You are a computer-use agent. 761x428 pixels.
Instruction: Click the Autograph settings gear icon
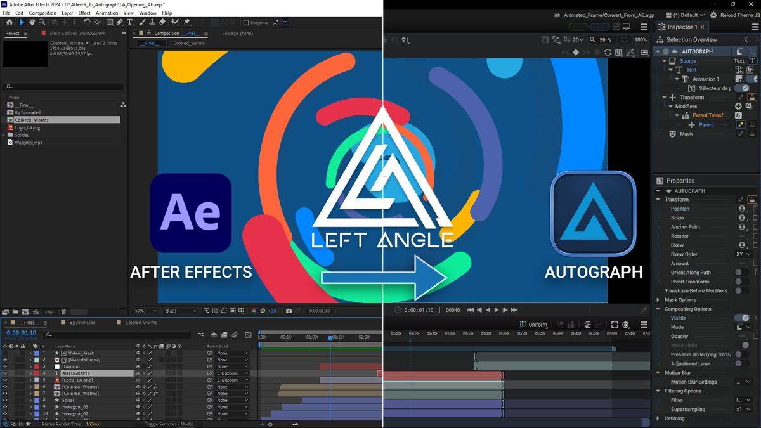click(x=714, y=15)
